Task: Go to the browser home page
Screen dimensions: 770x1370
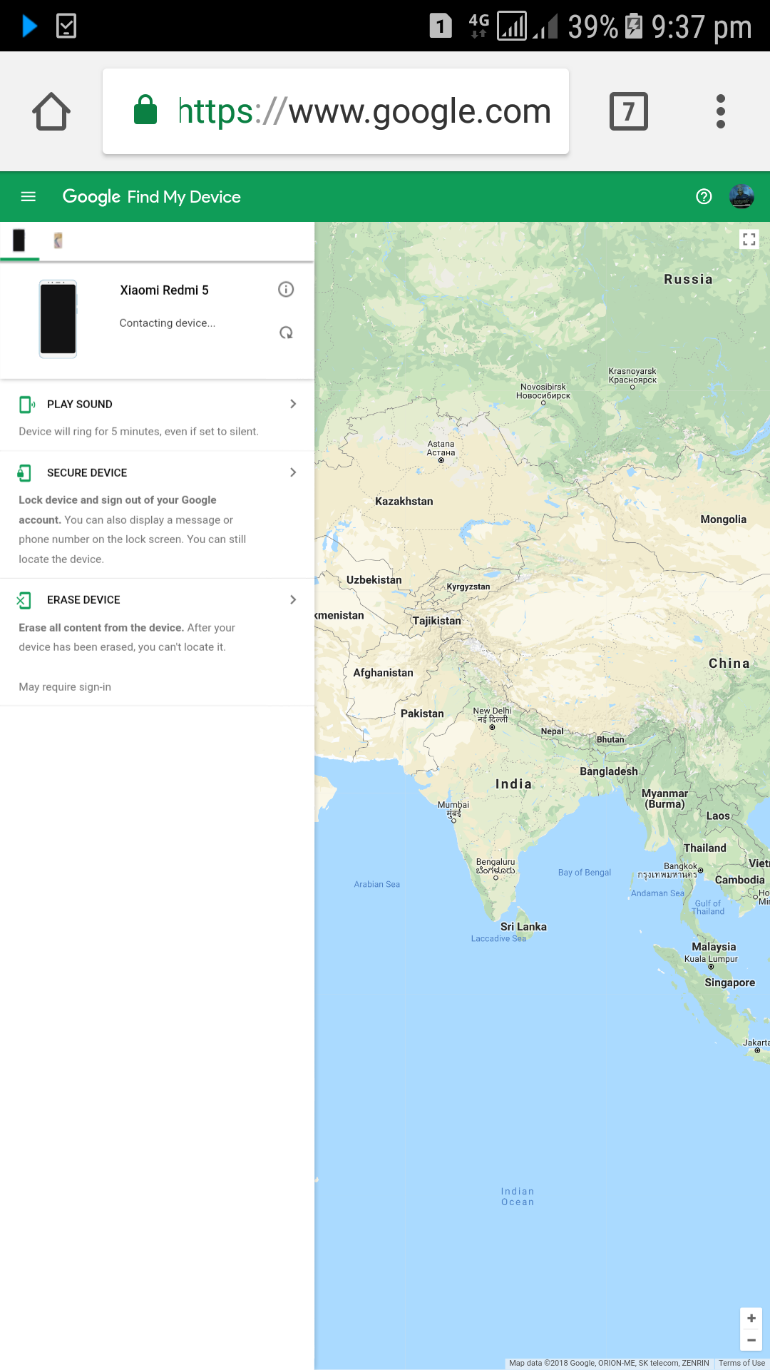Action: pyautogui.click(x=51, y=111)
